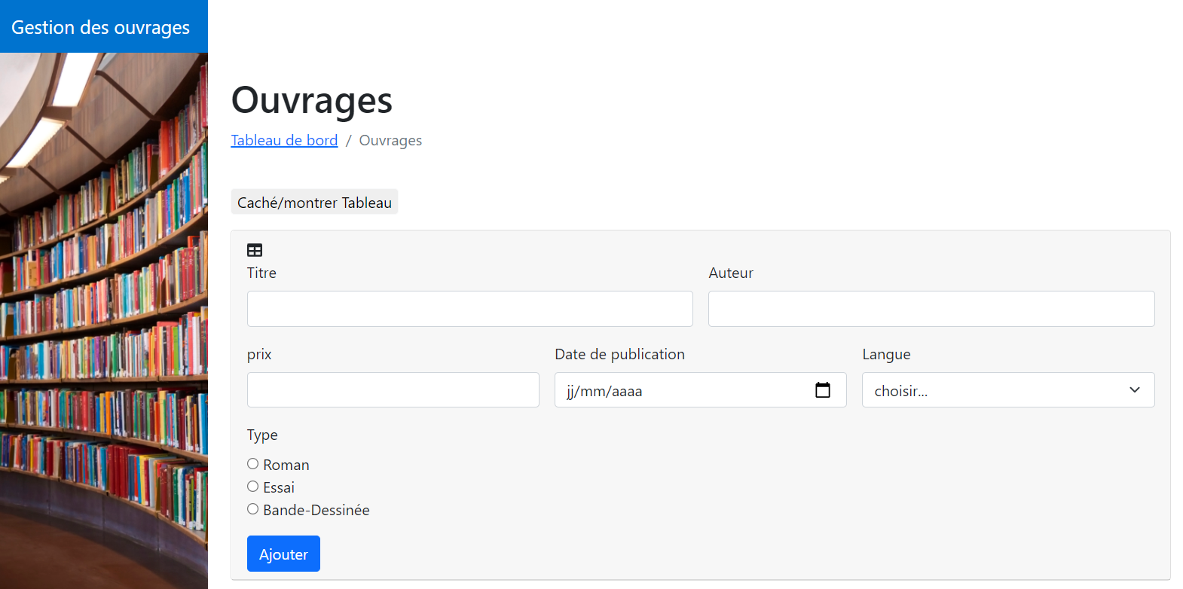Click the Auteur field label

[x=730, y=273]
